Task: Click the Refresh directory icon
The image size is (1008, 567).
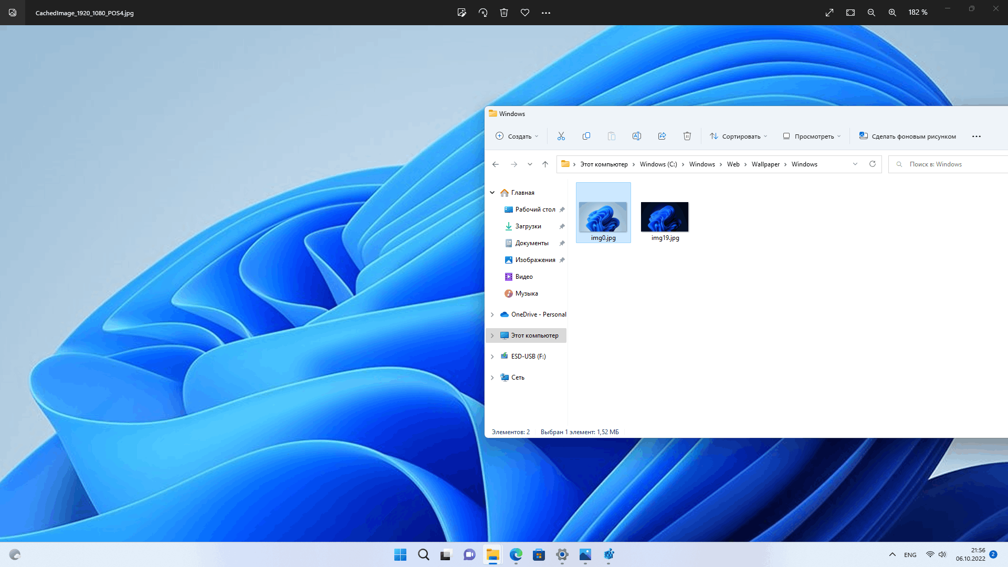Action: point(873,164)
